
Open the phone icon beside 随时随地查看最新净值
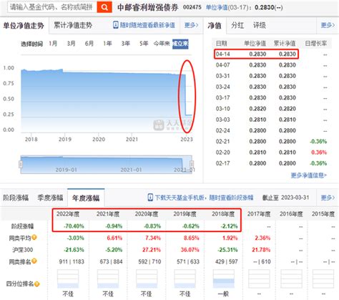[x=116, y=25]
